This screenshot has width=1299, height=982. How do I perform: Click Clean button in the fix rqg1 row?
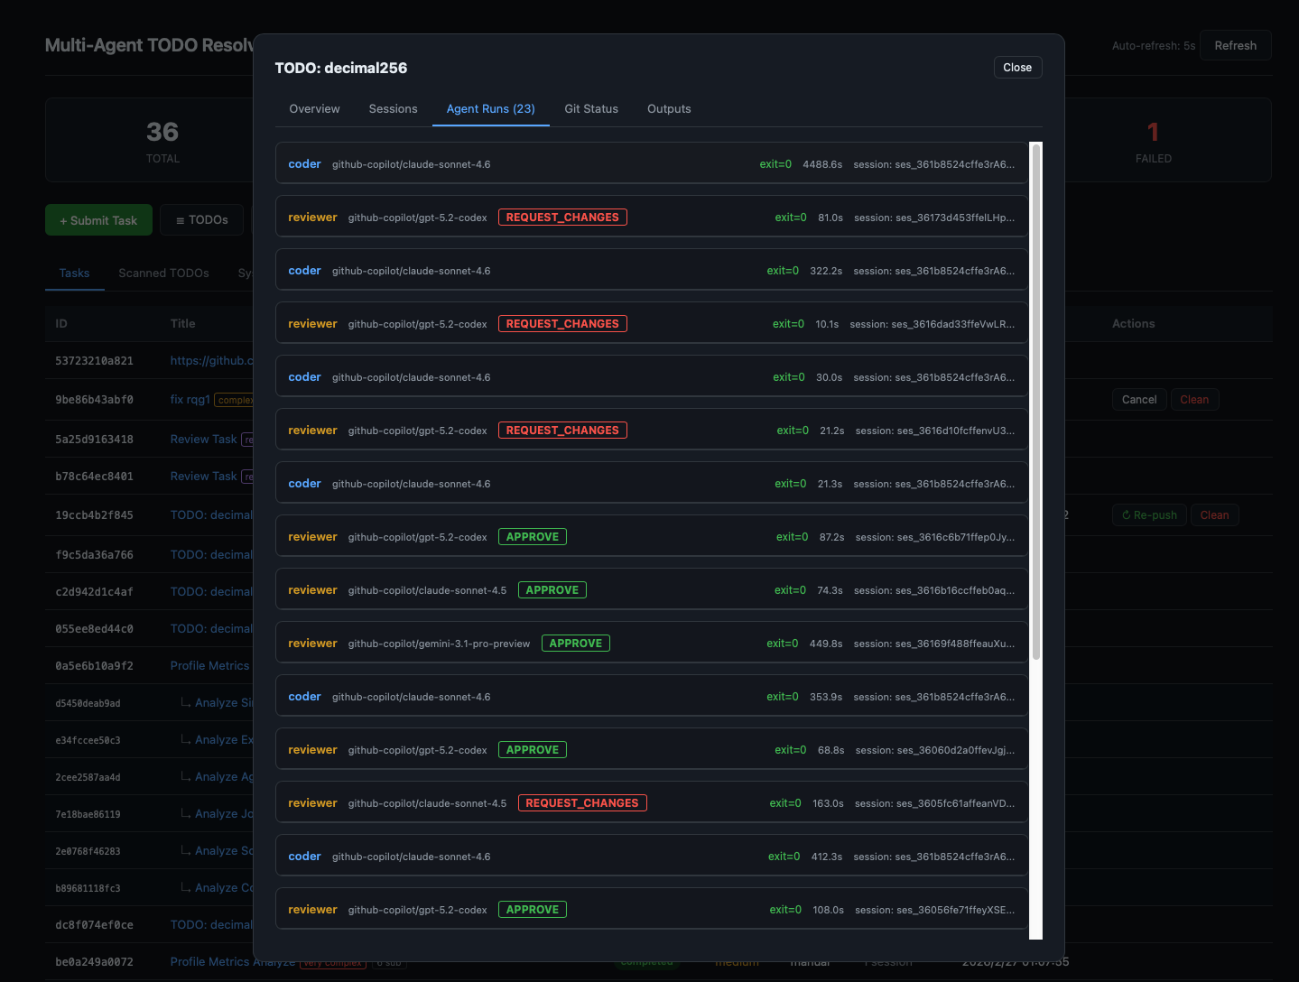click(x=1194, y=399)
